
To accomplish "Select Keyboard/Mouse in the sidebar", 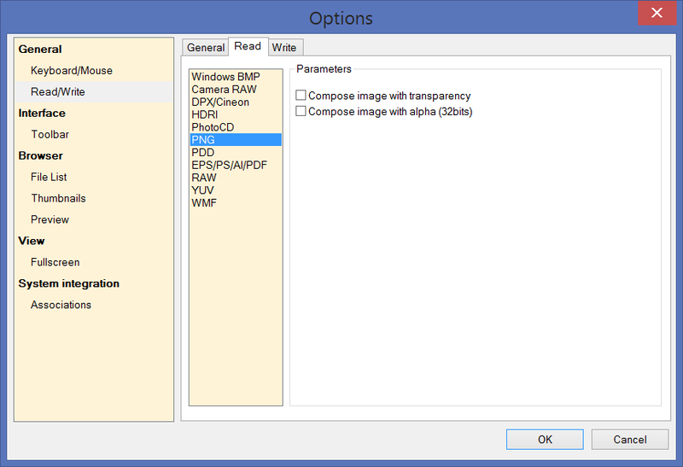I will [72, 71].
